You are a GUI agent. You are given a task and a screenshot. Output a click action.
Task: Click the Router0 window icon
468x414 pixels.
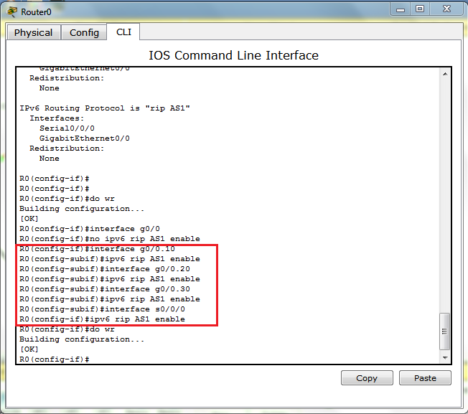point(12,11)
